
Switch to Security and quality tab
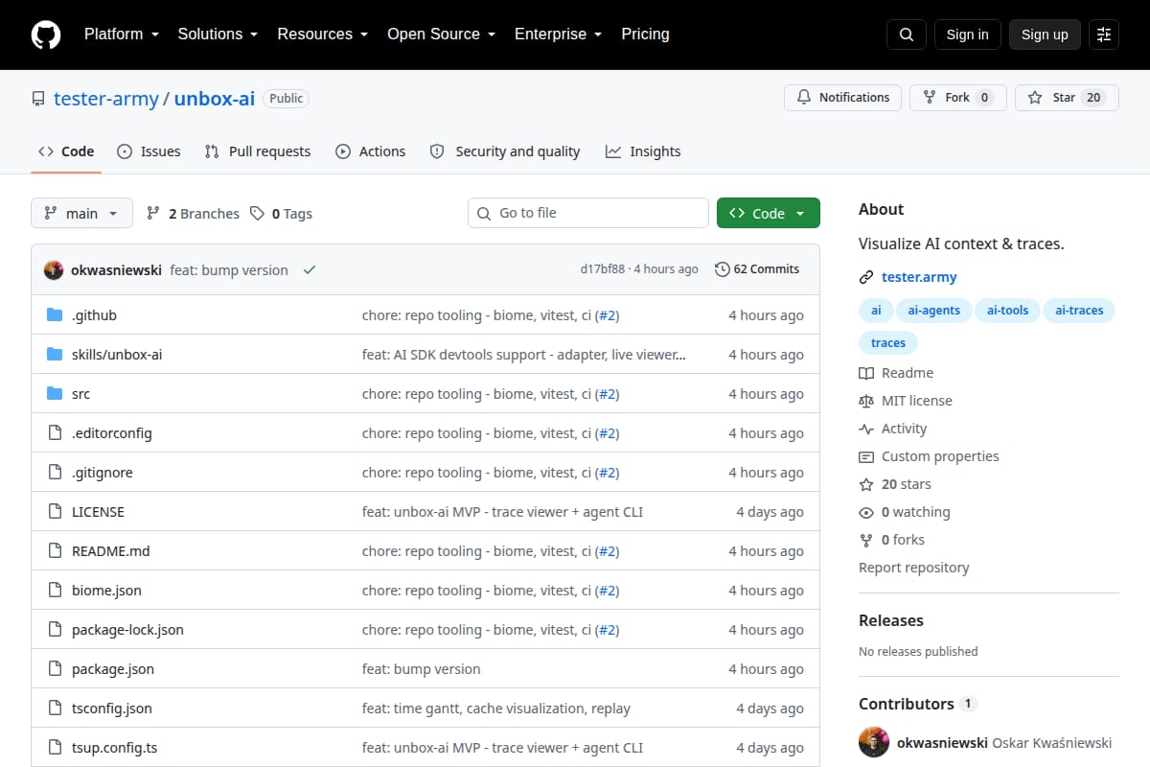(x=505, y=151)
